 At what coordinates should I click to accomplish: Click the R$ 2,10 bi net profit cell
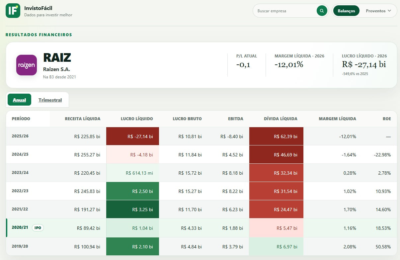[132, 246]
